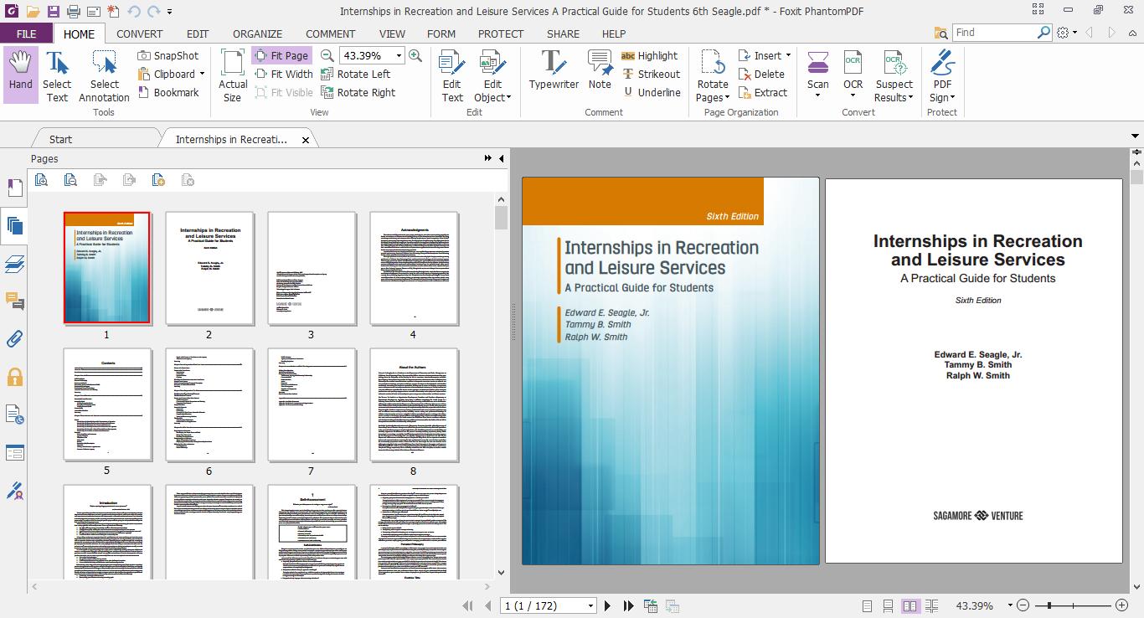Switch to the PROTECT tab
Image resolution: width=1144 pixels, height=618 pixels.
[x=501, y=33]
